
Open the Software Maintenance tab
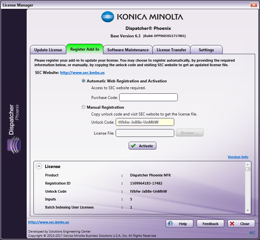click(x=128, y=50)
